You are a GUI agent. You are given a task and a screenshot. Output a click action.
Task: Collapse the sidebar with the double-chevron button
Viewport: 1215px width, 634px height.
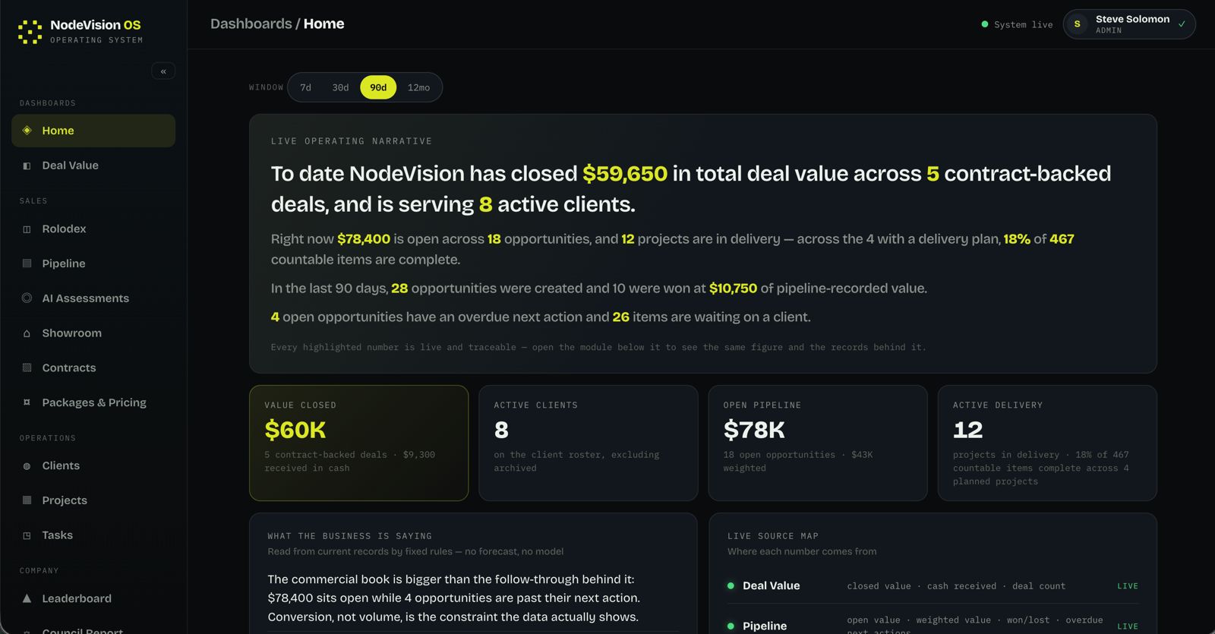(x=163, y=71)
